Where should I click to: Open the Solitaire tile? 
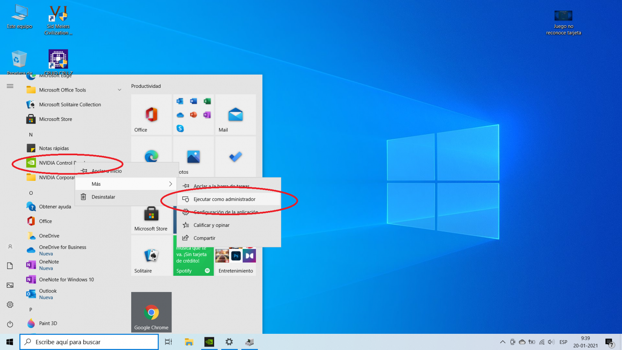pos(152,255)
